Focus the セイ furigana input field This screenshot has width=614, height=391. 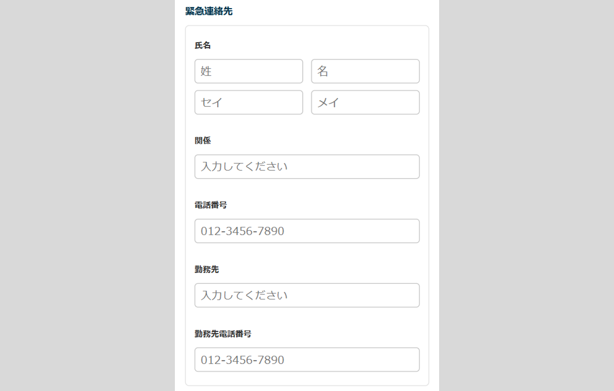249,102
